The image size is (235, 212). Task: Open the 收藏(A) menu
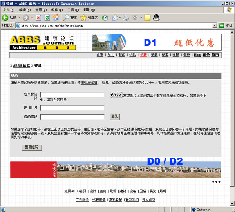click(57, 10)
